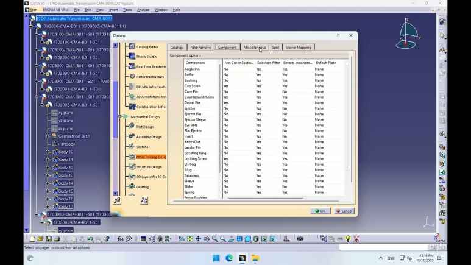Collapse the 1703000-CMA-B011 tree node
471x265 pixels.
point(31,26)
